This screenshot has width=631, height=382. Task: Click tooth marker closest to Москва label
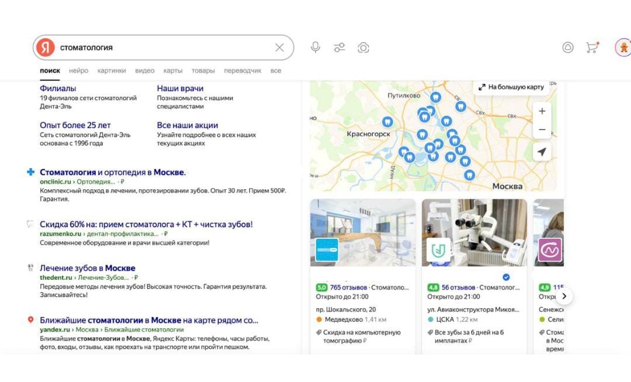point(469,175)
